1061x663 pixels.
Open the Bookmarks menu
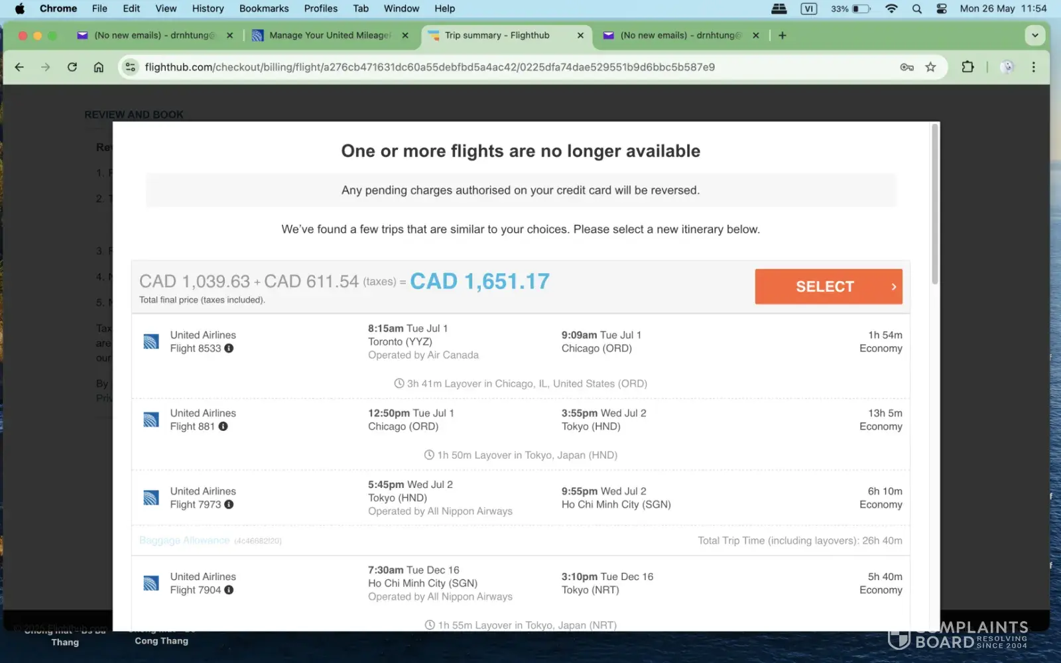coord(263,9)
